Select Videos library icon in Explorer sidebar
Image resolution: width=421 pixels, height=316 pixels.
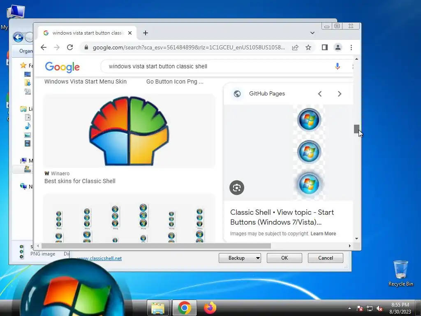[x=28, y=144]
